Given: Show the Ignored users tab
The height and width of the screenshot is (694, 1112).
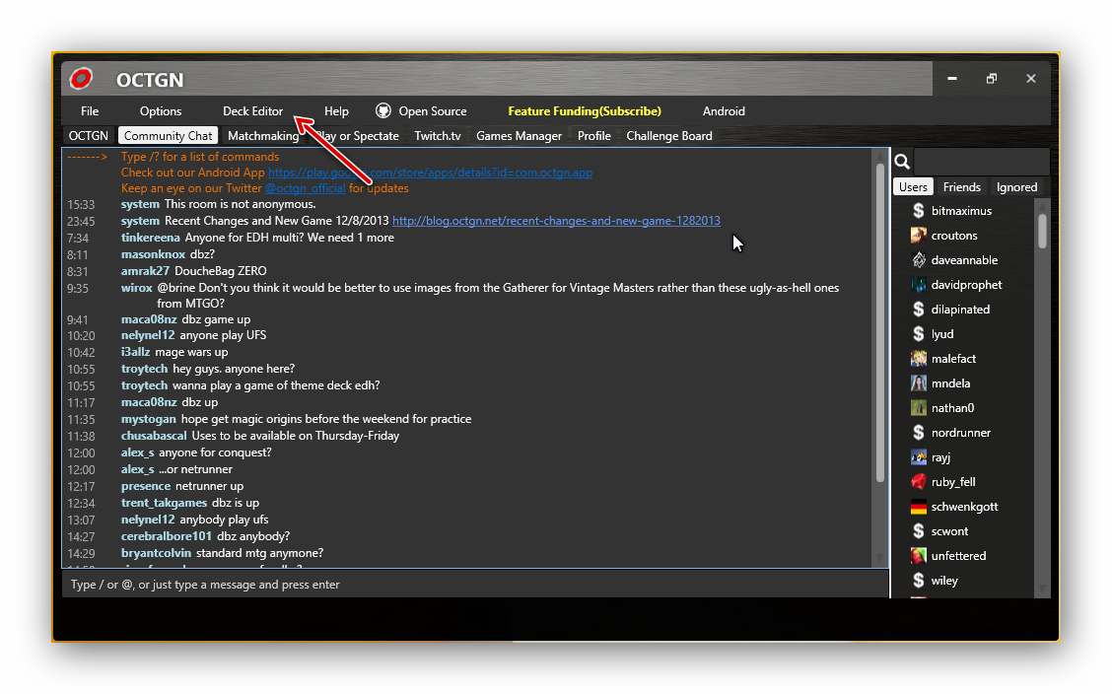Looking at the screenshot, I should [x=1016, y=187].
